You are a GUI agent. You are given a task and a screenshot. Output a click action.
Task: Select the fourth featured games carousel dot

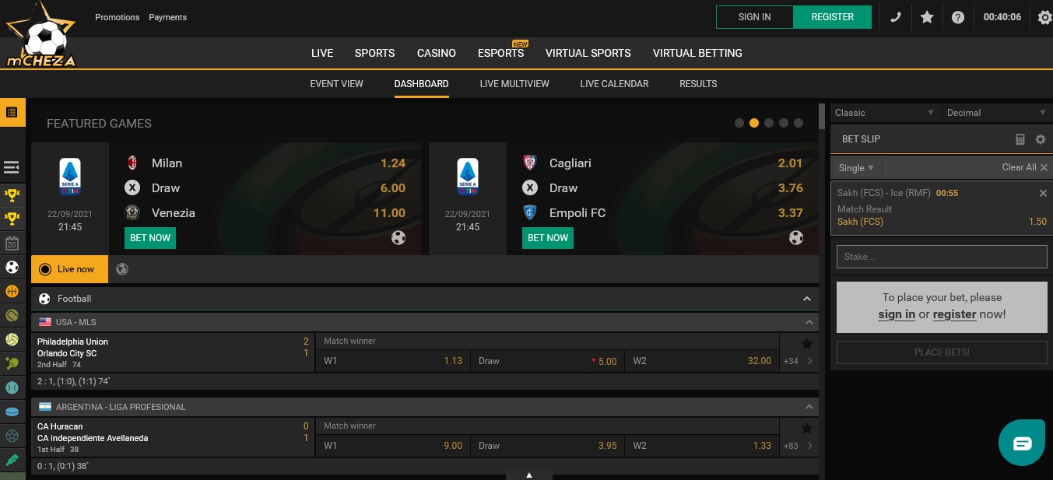[x=784, y=123]
